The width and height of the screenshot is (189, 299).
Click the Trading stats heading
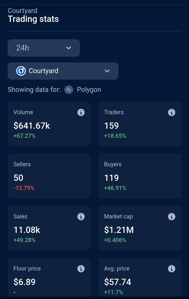click(x=33, y=19)
